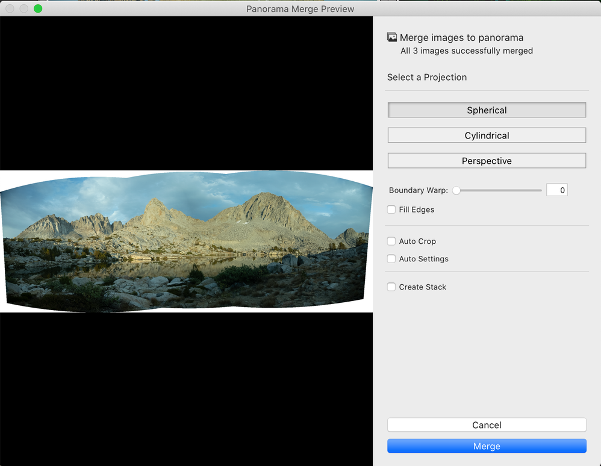The height and width of the screenshot is (466, 601).
Task: Select the Spherical projection
Action: (x=487, y=110)
